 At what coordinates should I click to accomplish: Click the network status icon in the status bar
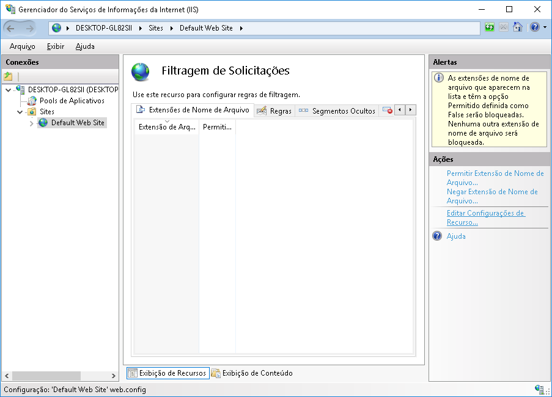tap(539, 389)
